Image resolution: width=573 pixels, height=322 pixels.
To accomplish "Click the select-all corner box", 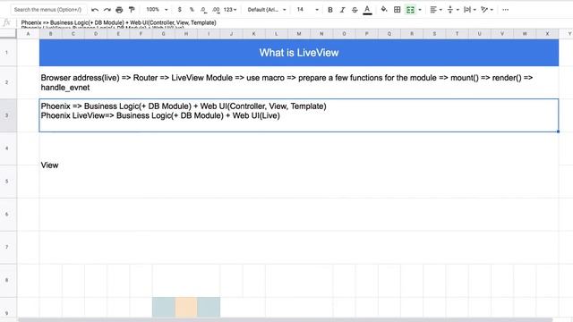I will point(8,34).
